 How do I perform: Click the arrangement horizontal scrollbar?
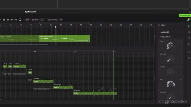click(24, 45)
